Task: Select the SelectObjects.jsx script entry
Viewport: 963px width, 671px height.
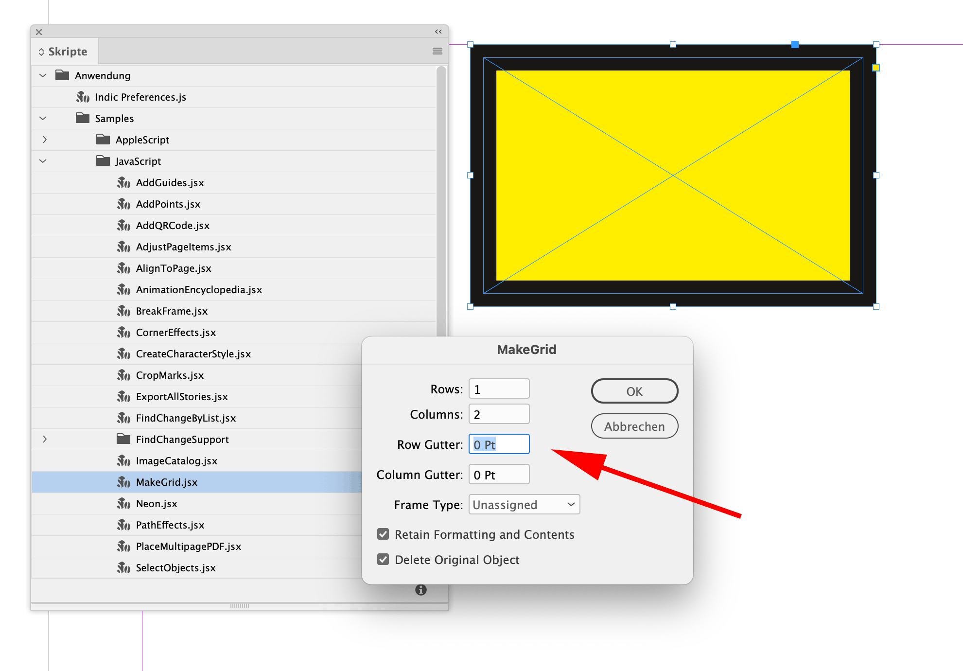Action: click(x=175, y=568)
